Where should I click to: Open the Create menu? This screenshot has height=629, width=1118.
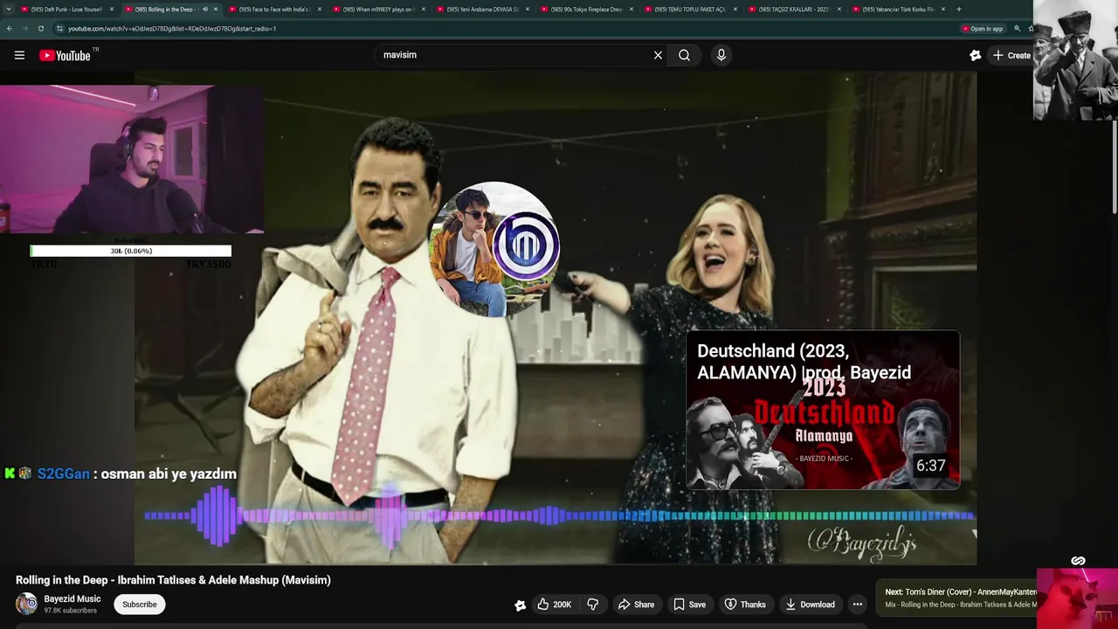pos(1011,55)
